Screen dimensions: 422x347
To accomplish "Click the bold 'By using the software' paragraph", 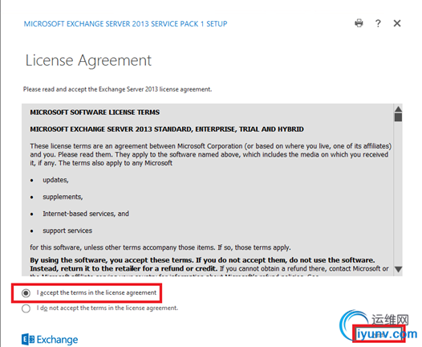I will [202, 264].
